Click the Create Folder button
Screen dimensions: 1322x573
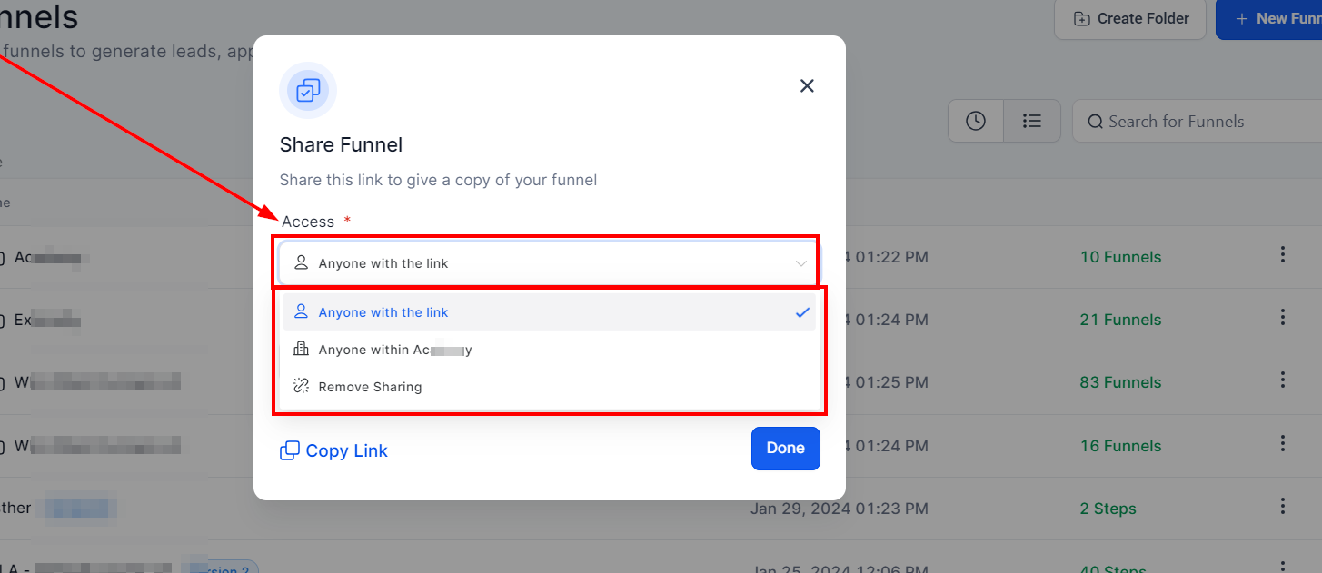[1130, 18]
